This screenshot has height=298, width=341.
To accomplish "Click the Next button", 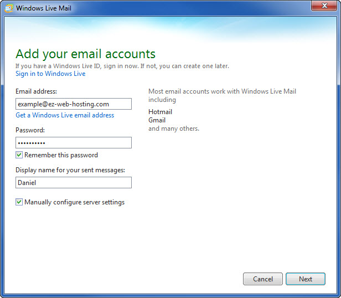I will [x=306, y=279].
